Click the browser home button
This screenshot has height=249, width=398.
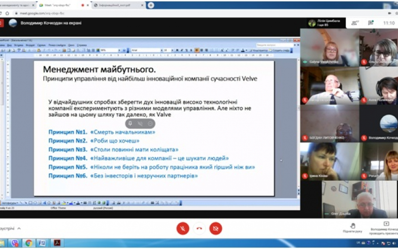(x=7, y=13)
